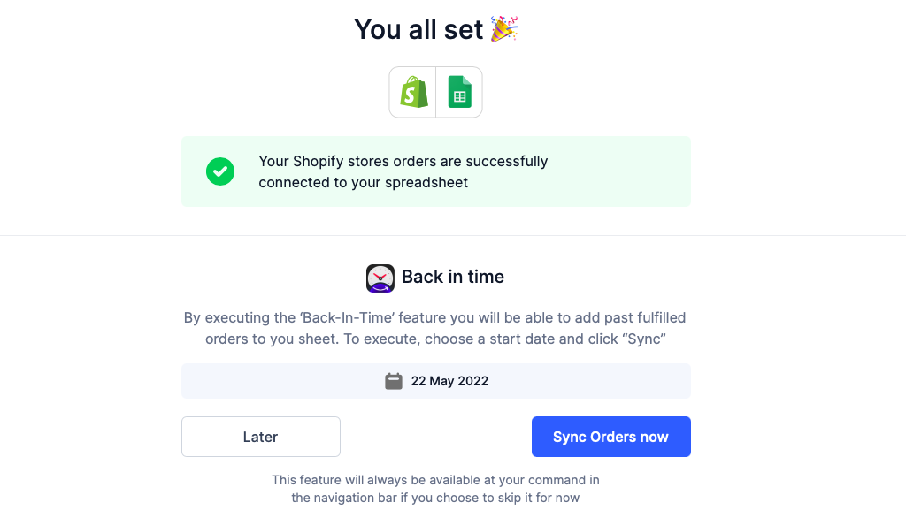Click the description line mentioning 'Back-In-Time' feature
This screenshot has height=510, width=906.
click(435, 317)
